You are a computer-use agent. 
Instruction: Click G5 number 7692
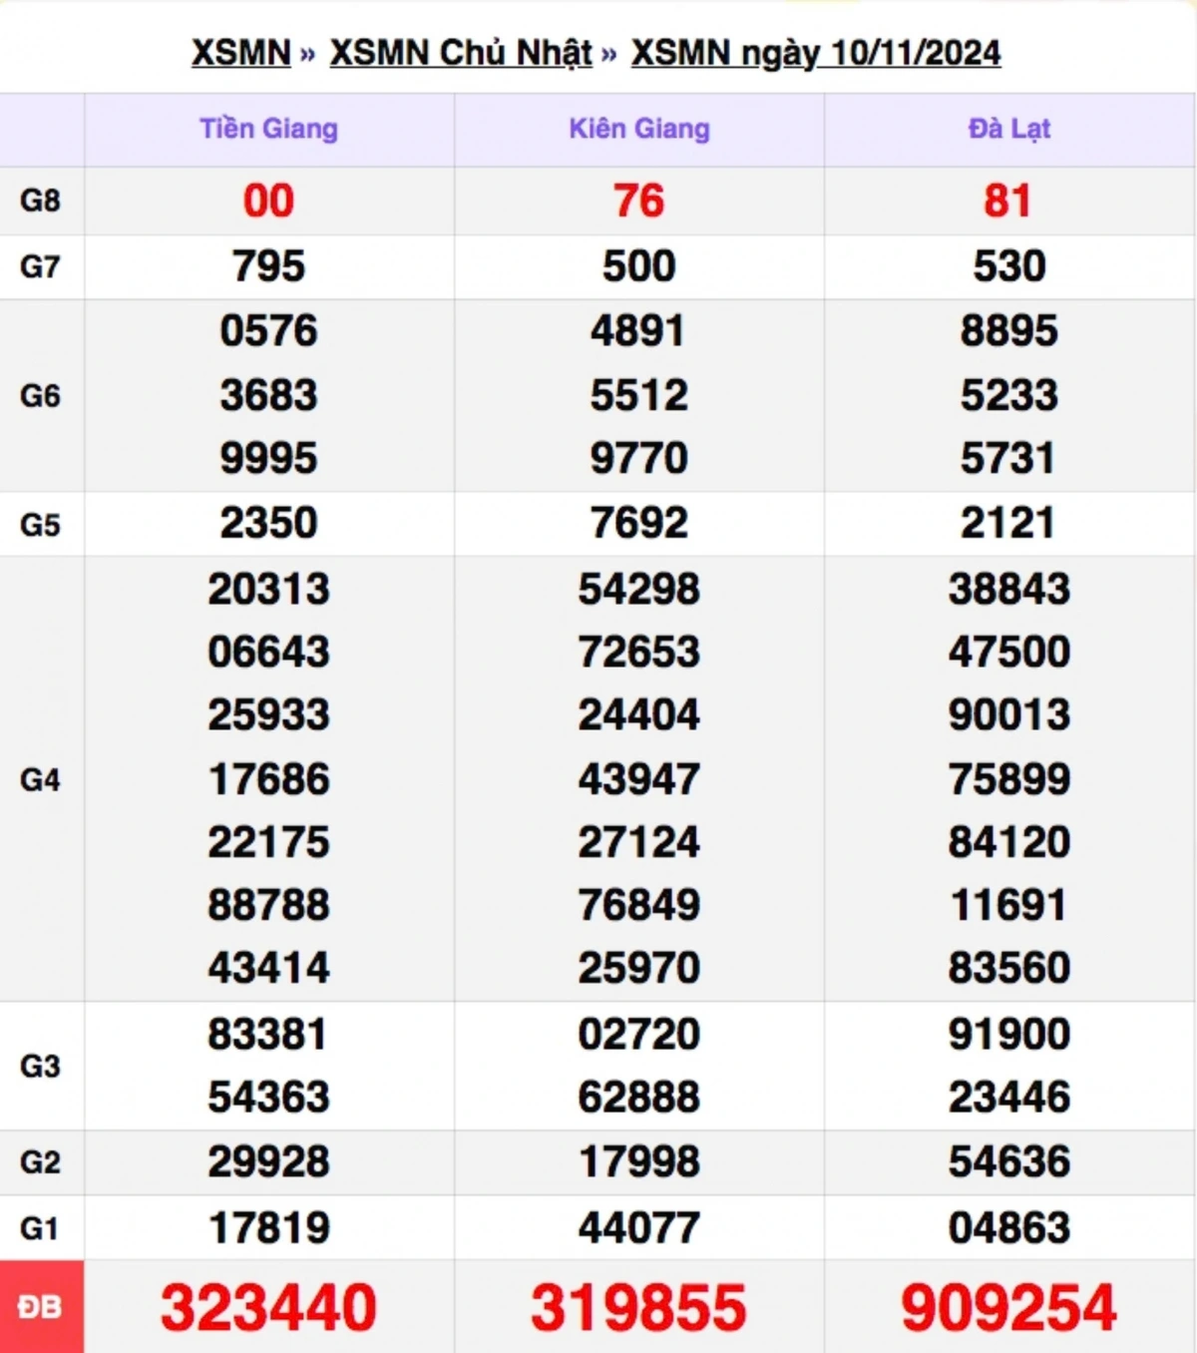pos(639,523)
